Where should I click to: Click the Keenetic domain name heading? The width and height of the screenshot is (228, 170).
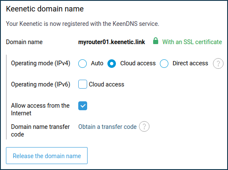[45, 9]
